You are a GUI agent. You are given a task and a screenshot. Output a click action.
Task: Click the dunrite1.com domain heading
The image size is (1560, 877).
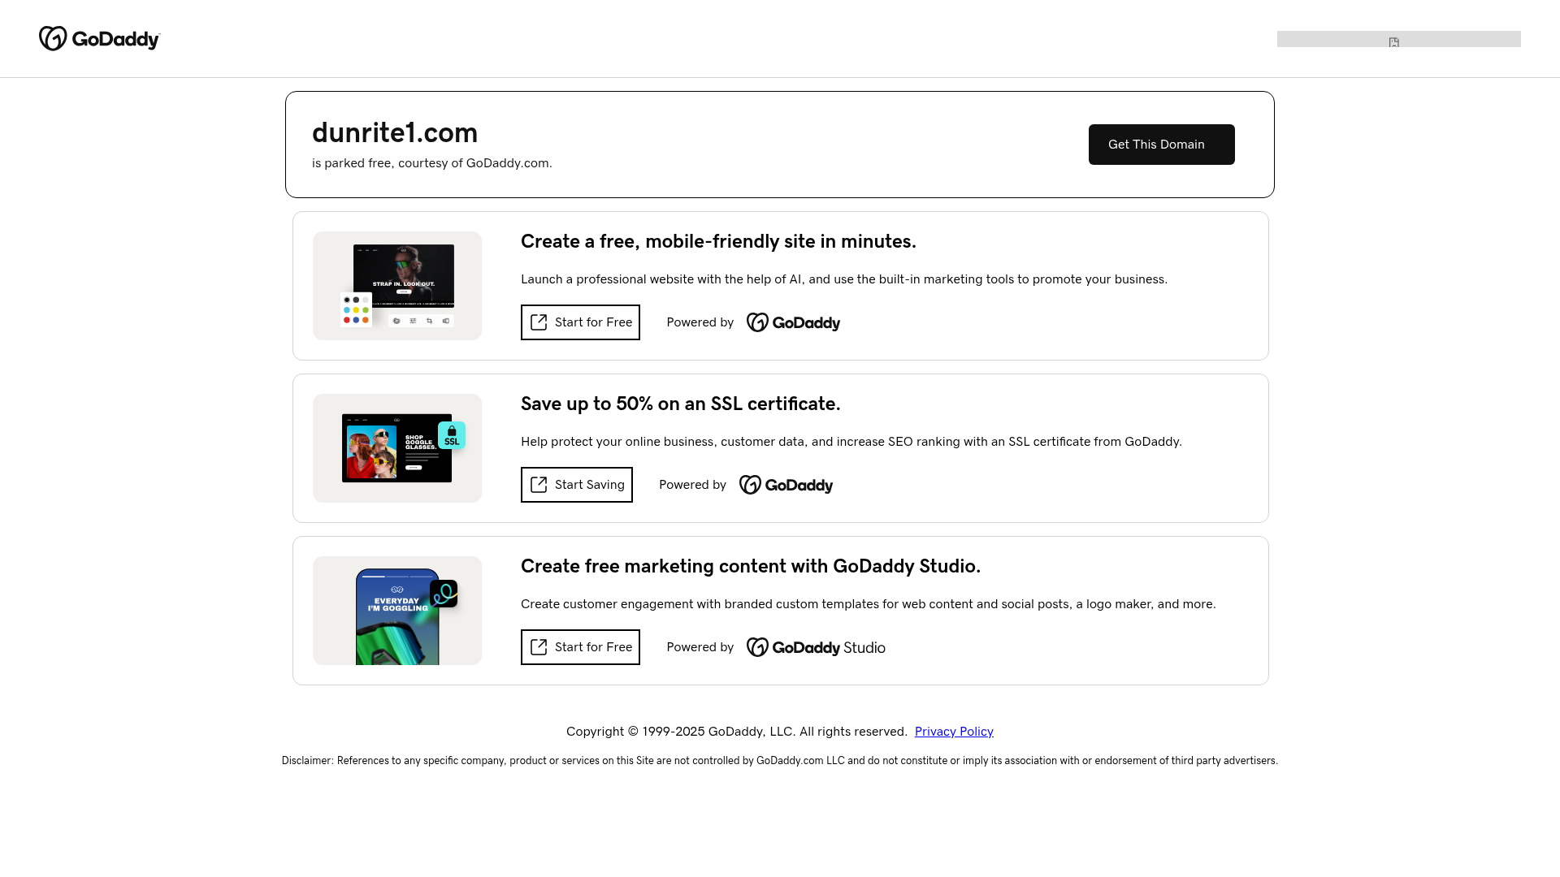(x=395, y=132)
